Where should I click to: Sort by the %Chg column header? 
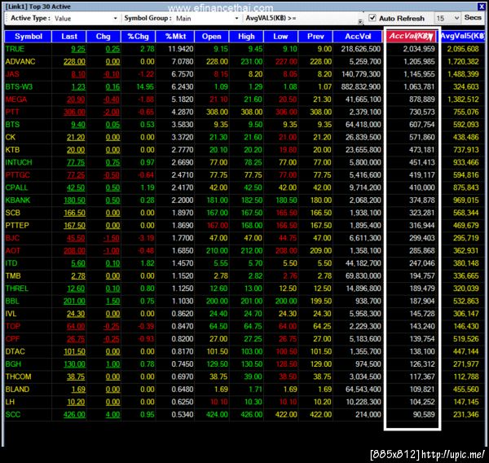(x=138, y=37)
